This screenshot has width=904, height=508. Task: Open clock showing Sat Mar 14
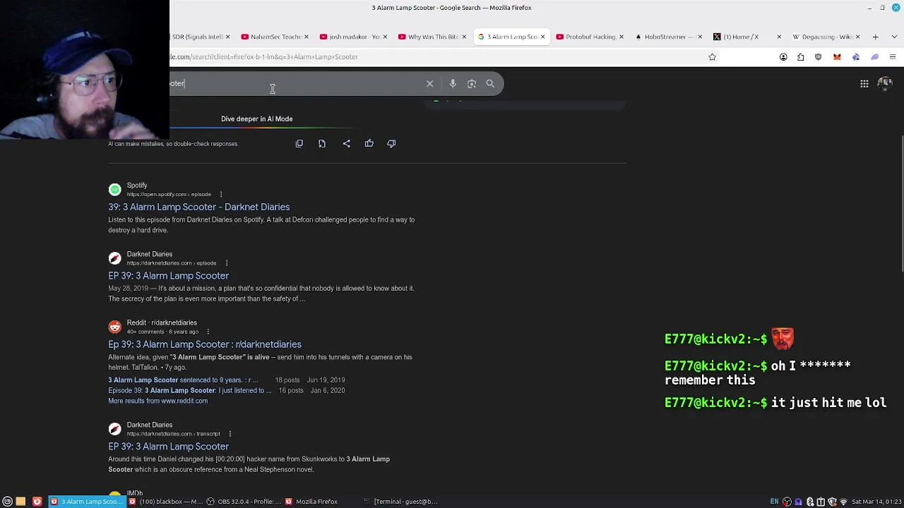click(x=876, y=502)
